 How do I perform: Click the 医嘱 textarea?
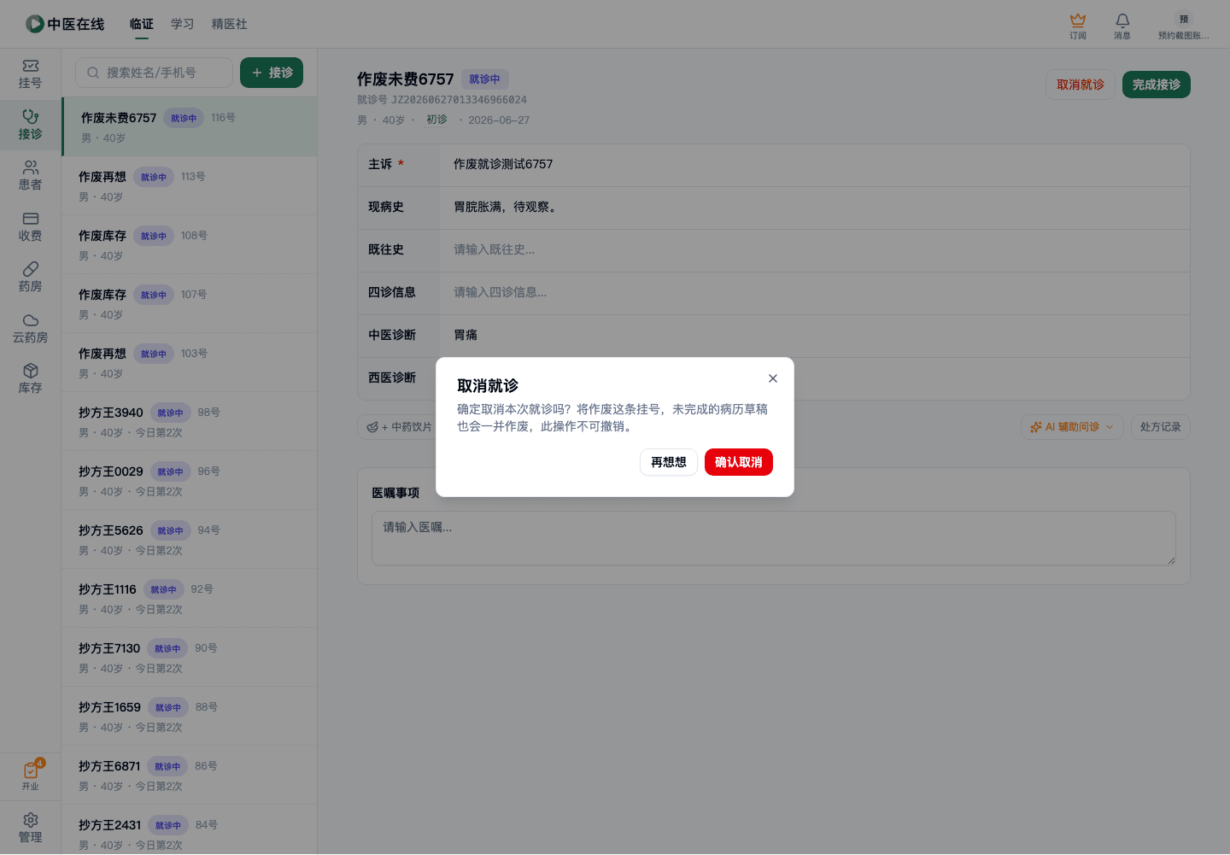click(x=774, y=538)
